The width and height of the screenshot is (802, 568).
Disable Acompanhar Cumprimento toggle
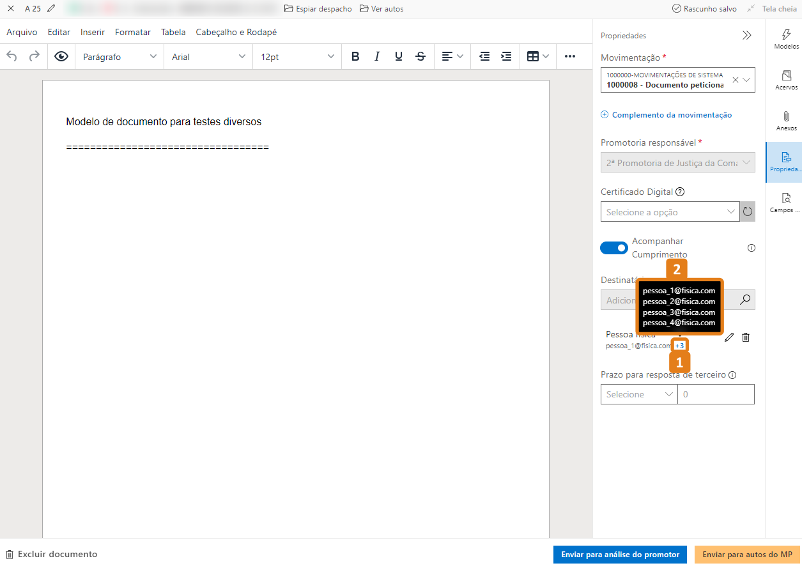(x=614, y=248)
